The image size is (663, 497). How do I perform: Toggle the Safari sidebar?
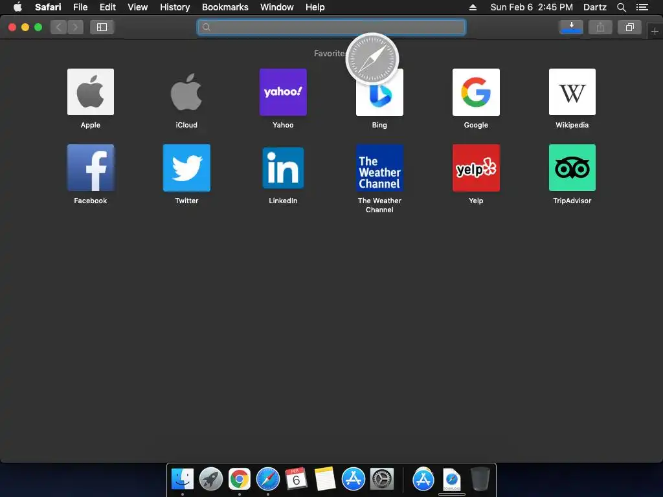click(x=102, y=27)
